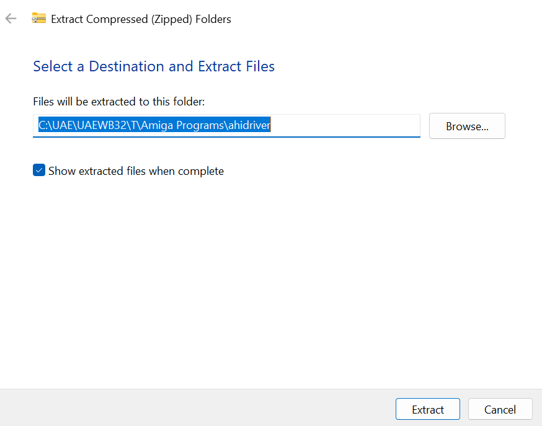Click the word "(Zipped)" in the title

[172, 19]
